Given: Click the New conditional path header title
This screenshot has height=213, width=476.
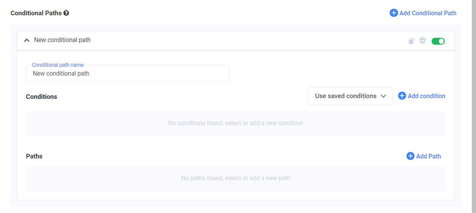Looking at the screenshot, I should pos(62,40).
